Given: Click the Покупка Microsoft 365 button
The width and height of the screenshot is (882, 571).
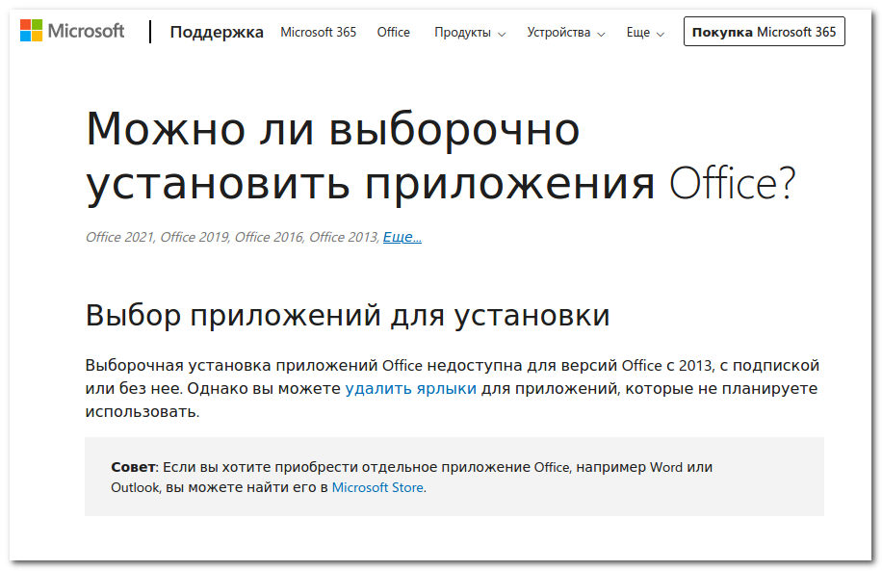Looking at the screenshot, I should tap(764, 32).
